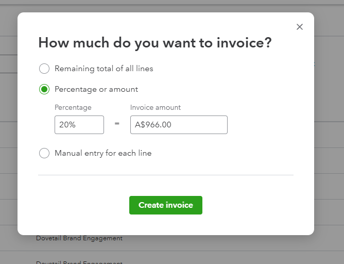
Task: Focus the Invoice amount field showing A$966.00
Action: point(178,125)
